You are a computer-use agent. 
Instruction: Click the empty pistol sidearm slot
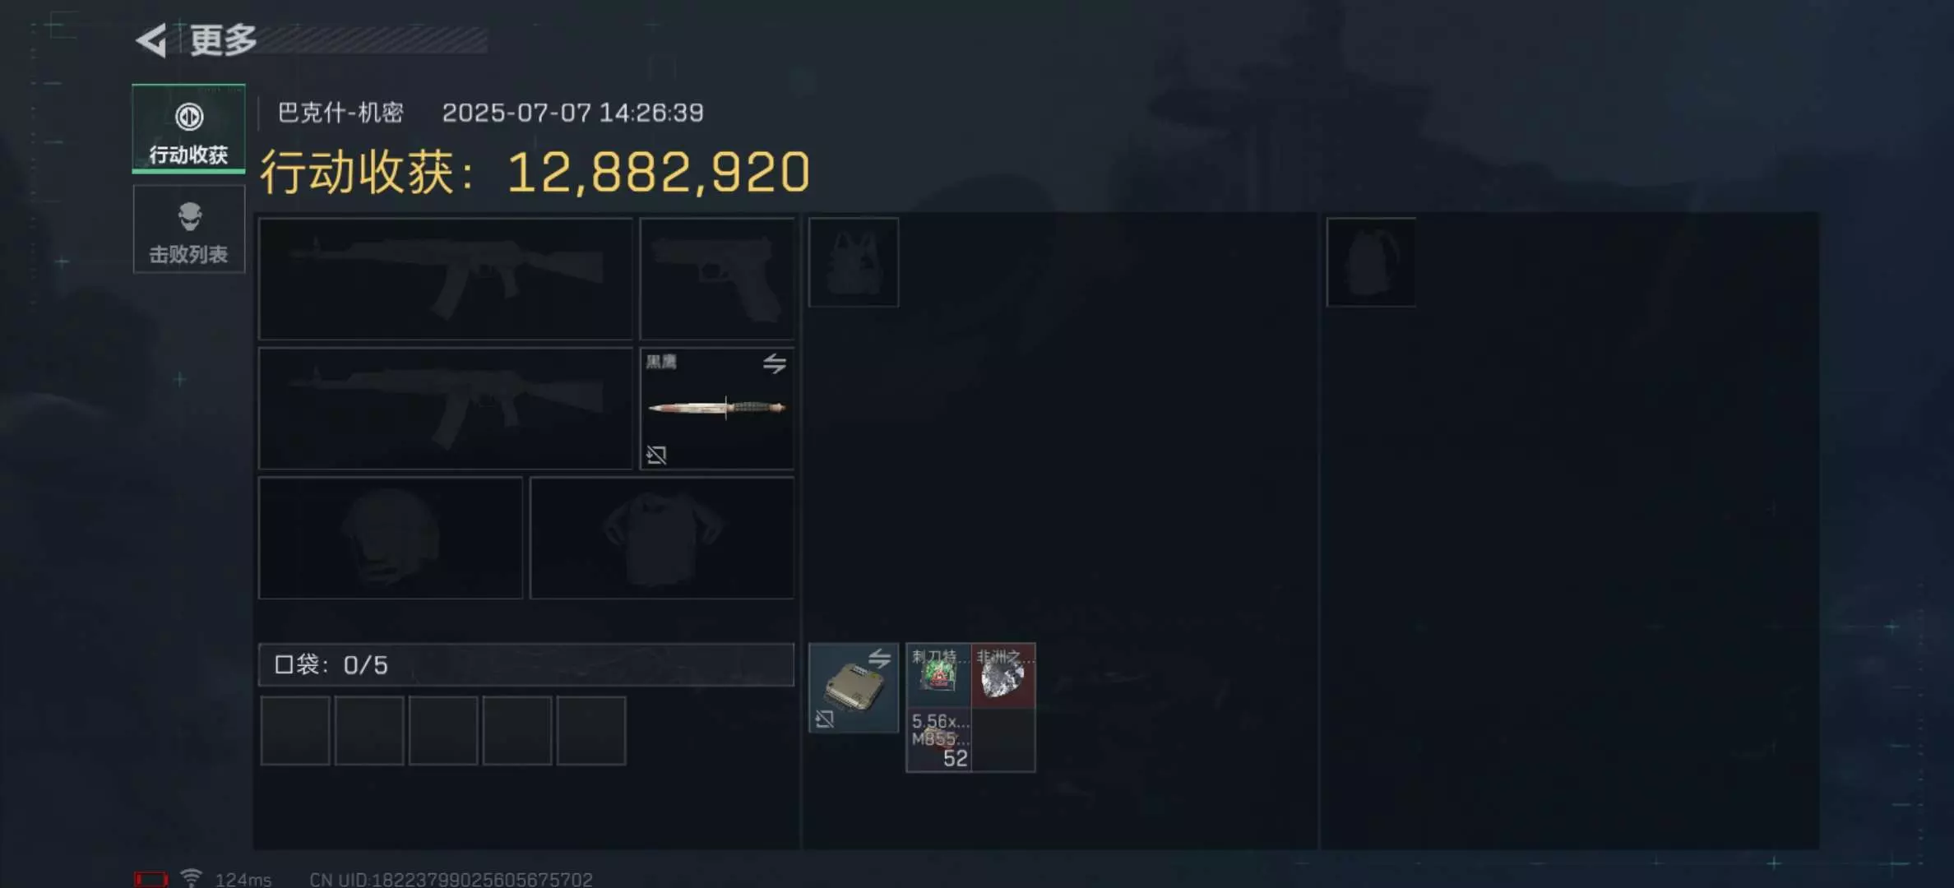click(716, 279)
